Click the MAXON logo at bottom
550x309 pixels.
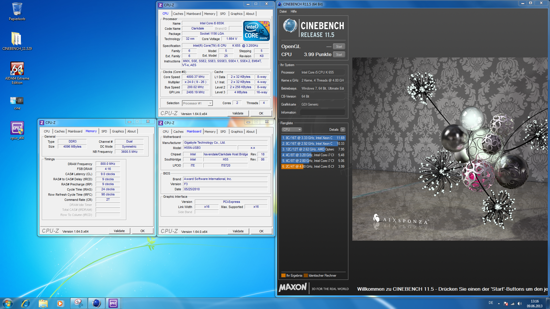292,287
